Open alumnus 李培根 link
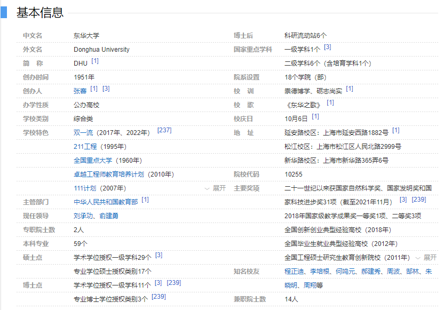Image resolution: width=443 pixels, height=310 pixels. click(x=320, y=272)
